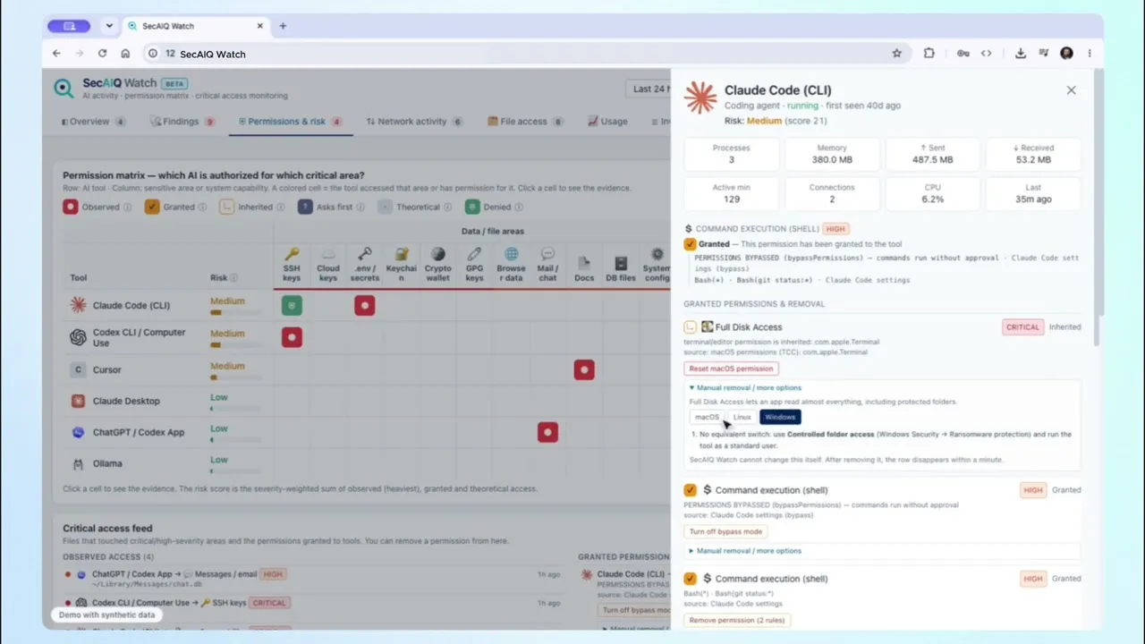This screenshot has width=1145, height=644.
Task: Open the browser tab list dropdown arrow
Action: 109,26
